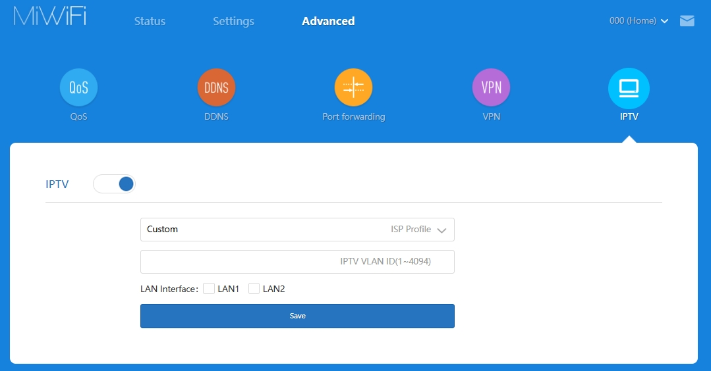
Task: Select the orange DDNS circle icon
Action: click(x=216, y=87)
